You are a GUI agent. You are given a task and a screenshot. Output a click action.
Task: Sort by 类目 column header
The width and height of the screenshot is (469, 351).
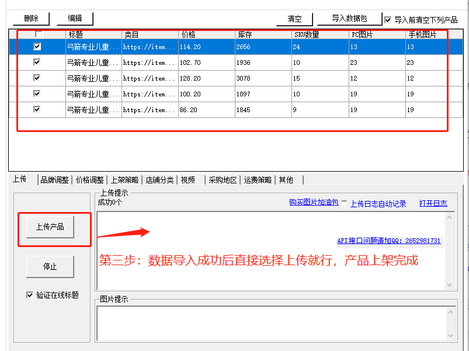[x=150, y=34]
